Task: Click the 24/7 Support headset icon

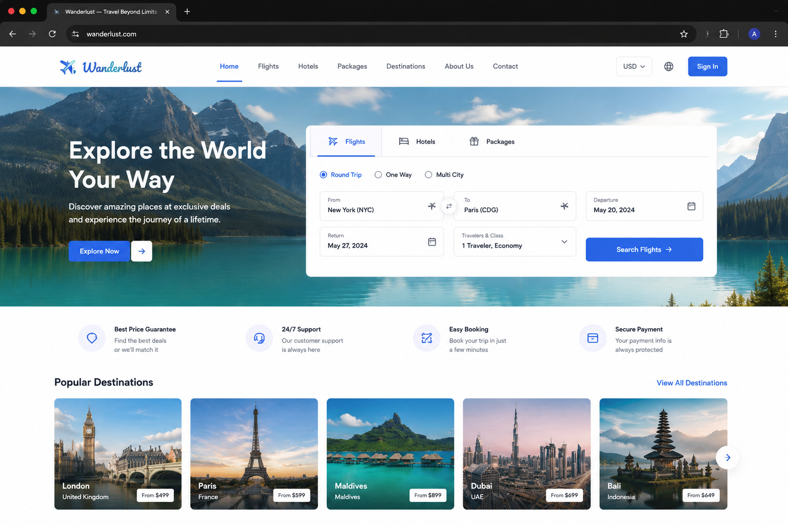Action: [x=259, y=338]
